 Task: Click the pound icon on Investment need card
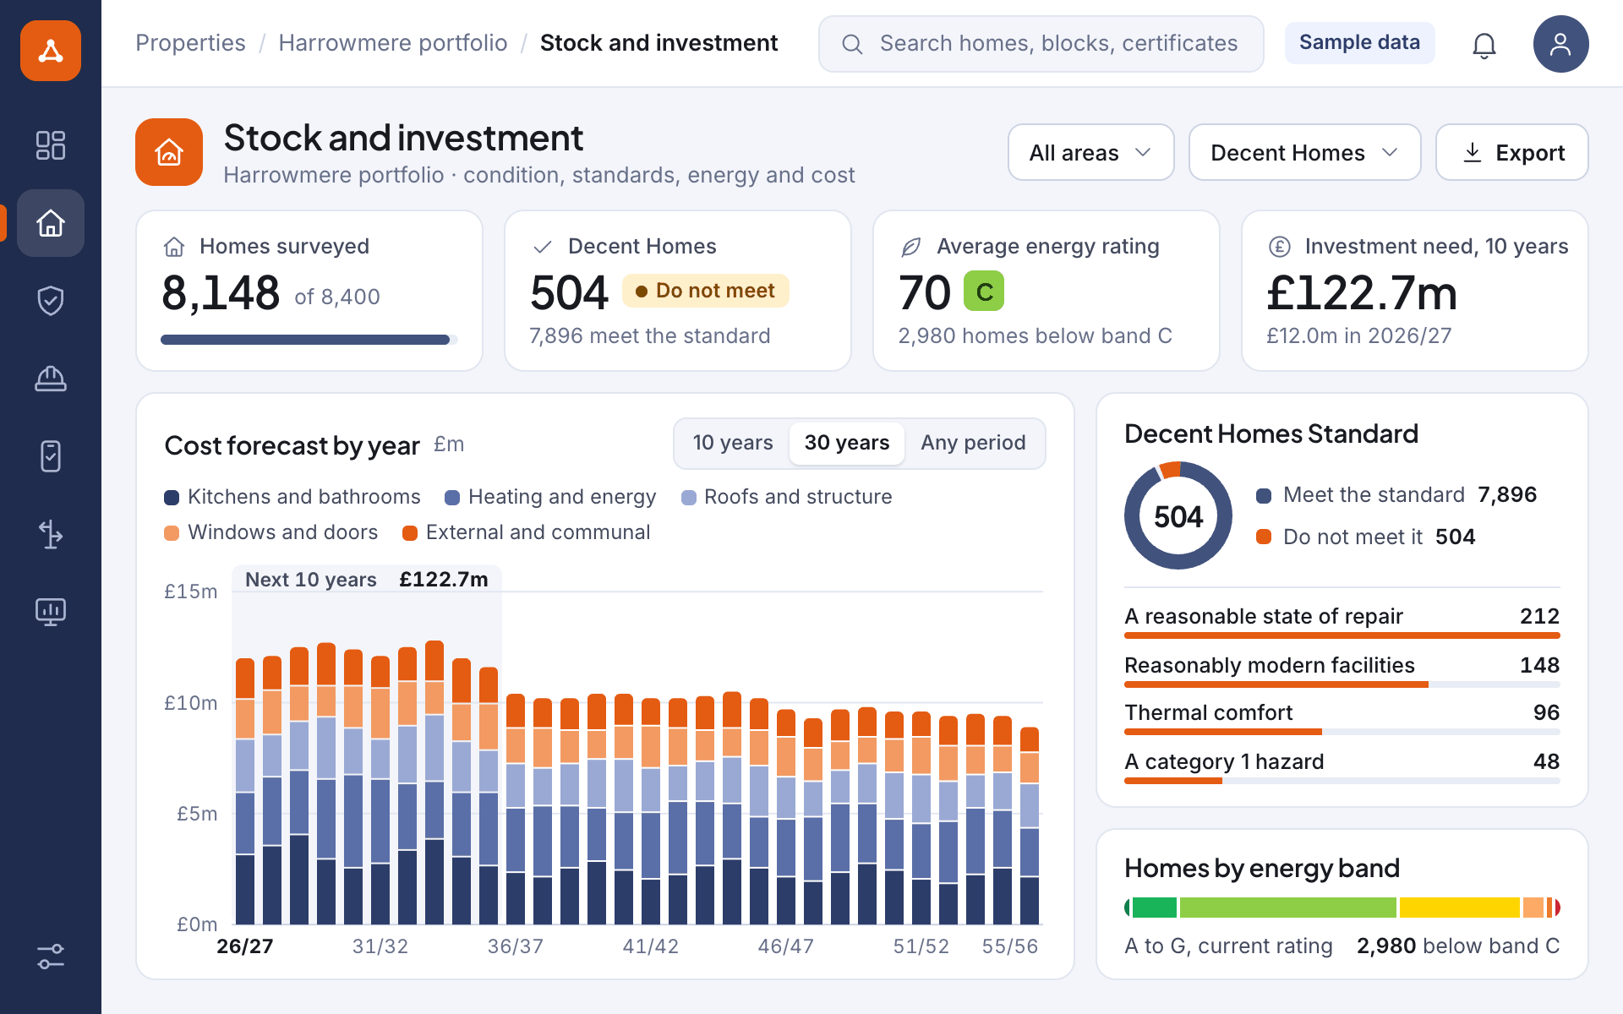click(1280, 247)
